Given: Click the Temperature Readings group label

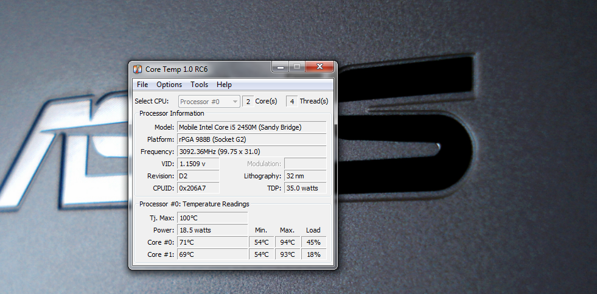Looking at the screenshot, I should (x=194, y=204).
